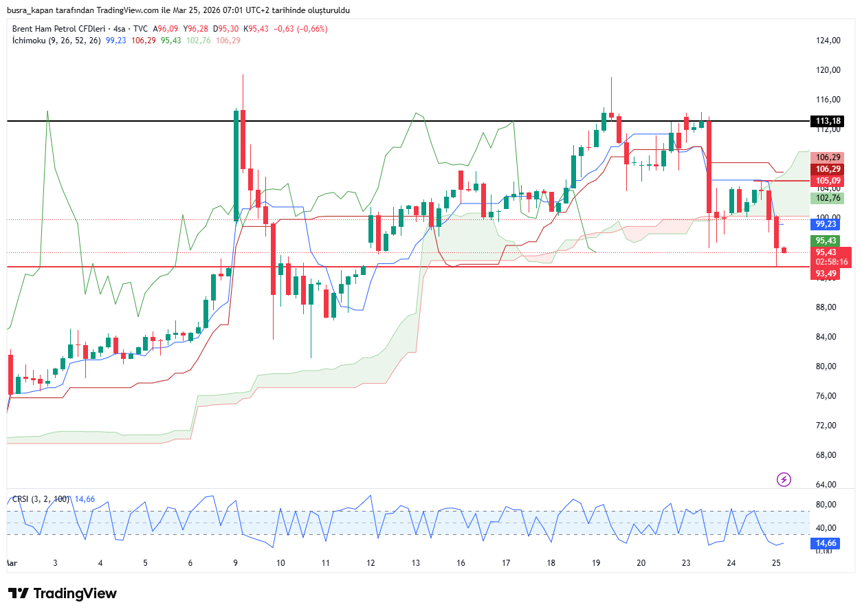The width and height of the screenshot is (862, 614).
Task: Click the 4sa timeframe text in the header
Action: [120, 29]
